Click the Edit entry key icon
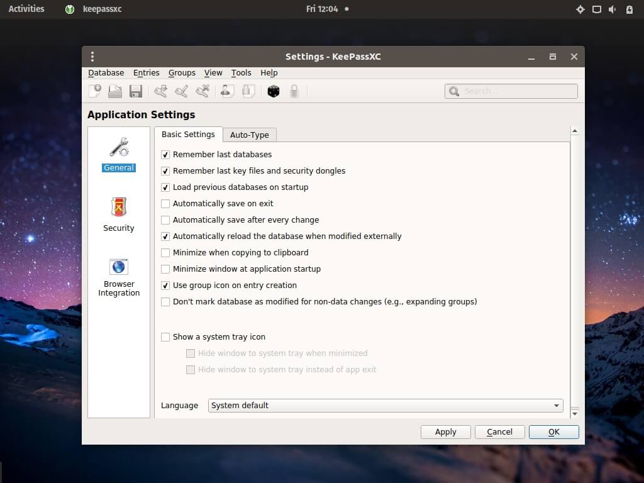644x483 pixels. [x=181, y=91]
